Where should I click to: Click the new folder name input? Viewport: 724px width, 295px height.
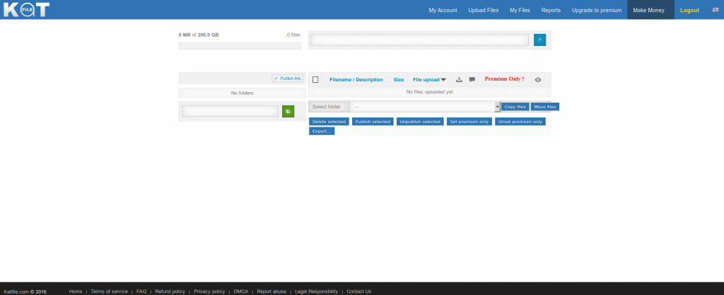[x=230, y=111]
